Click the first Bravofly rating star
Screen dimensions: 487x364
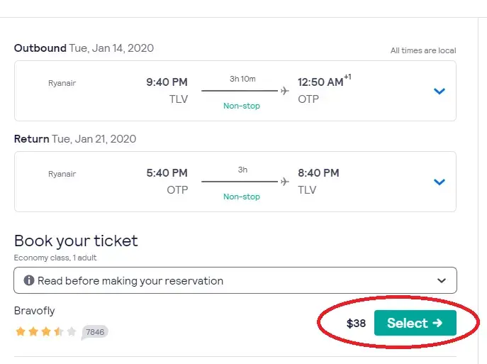point(21,331)
